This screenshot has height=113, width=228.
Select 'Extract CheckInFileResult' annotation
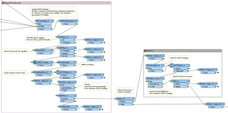[x=161, y=92]
